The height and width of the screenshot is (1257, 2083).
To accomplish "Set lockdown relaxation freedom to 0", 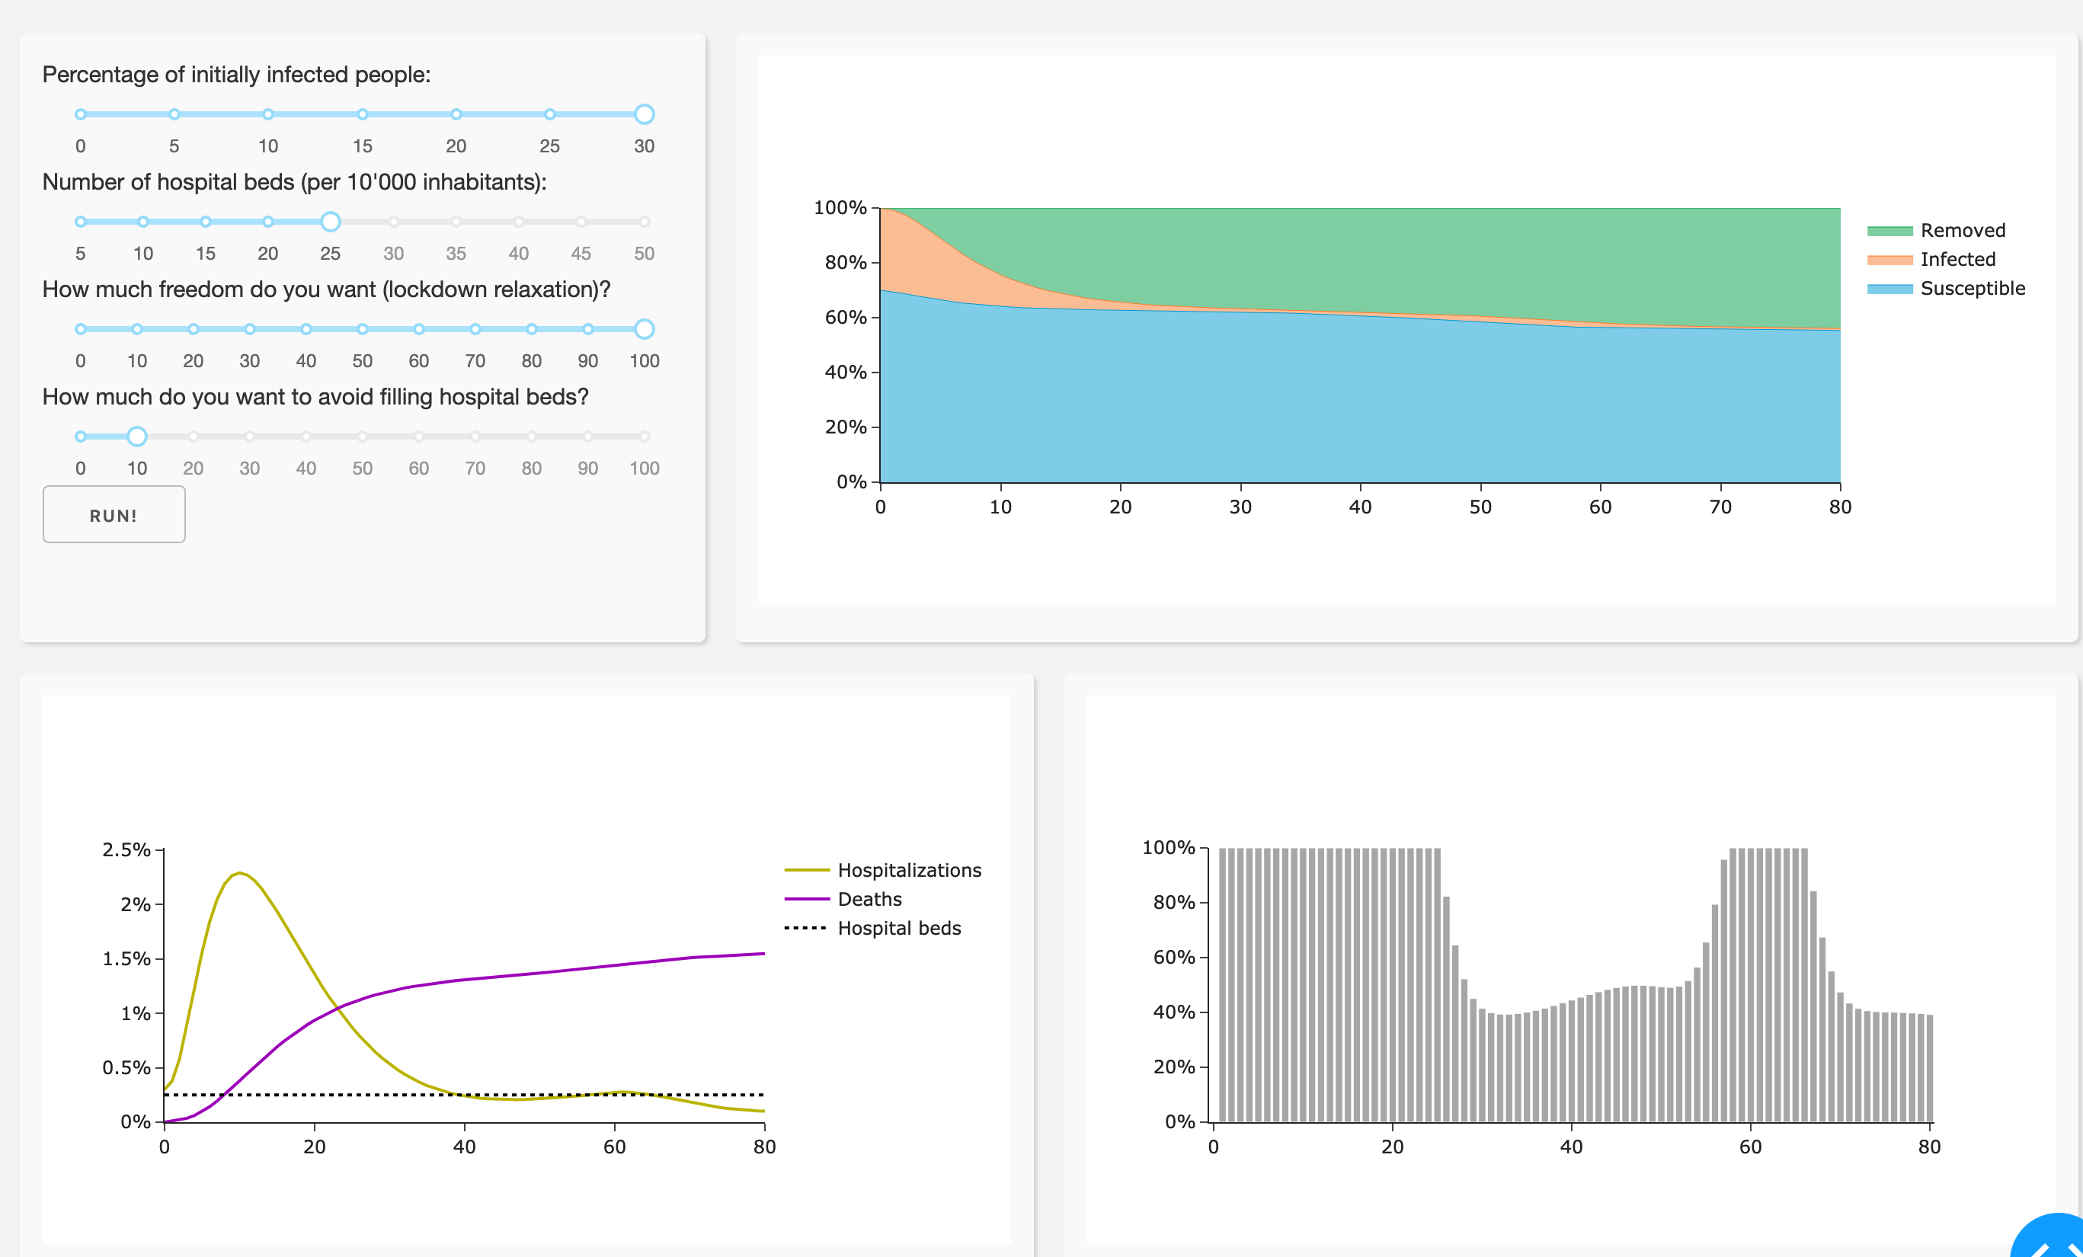I will pos(80,329).
